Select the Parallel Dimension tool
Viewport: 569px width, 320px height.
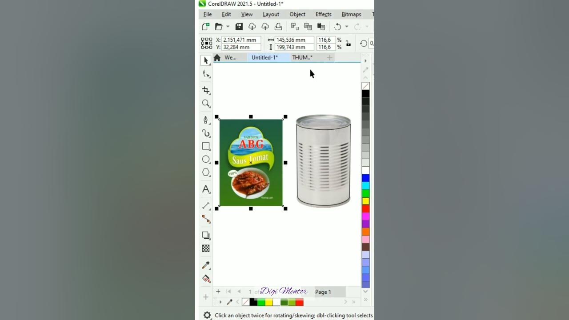206,205
